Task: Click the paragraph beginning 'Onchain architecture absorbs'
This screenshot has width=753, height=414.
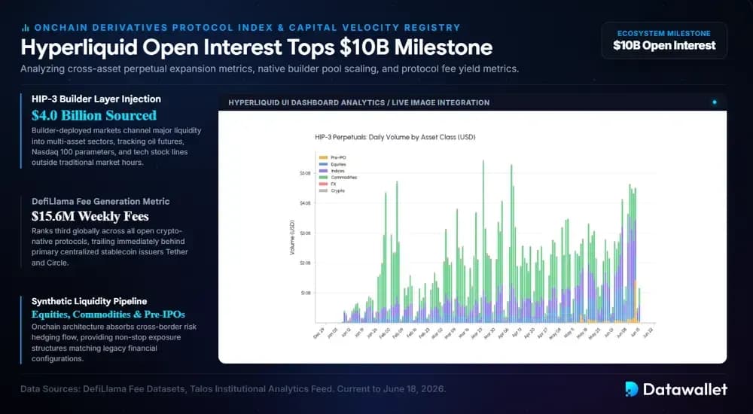Action: coord(114,342)
